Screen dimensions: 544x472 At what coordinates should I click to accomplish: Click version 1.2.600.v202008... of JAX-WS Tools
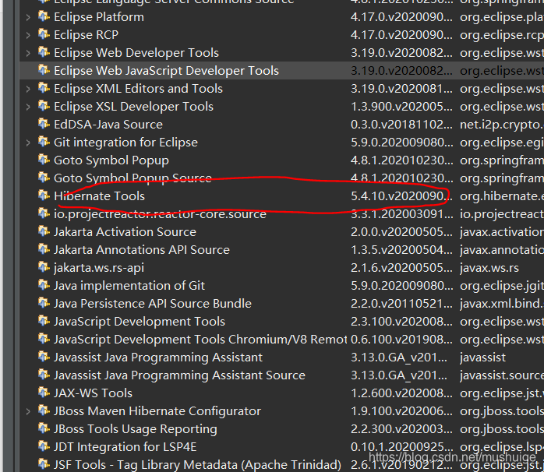pos(401,393)
